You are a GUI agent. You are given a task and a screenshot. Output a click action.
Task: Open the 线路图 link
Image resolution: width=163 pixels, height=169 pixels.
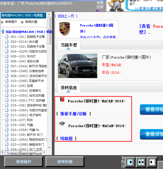point(66,139)
